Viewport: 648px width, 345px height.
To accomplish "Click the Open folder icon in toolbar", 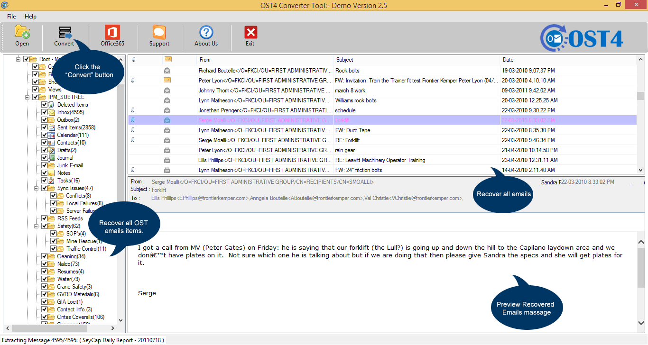I will [x=22, y=32].
